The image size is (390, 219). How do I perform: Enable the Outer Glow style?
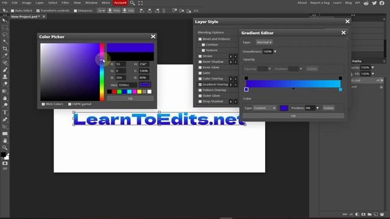tap(200, 96)
